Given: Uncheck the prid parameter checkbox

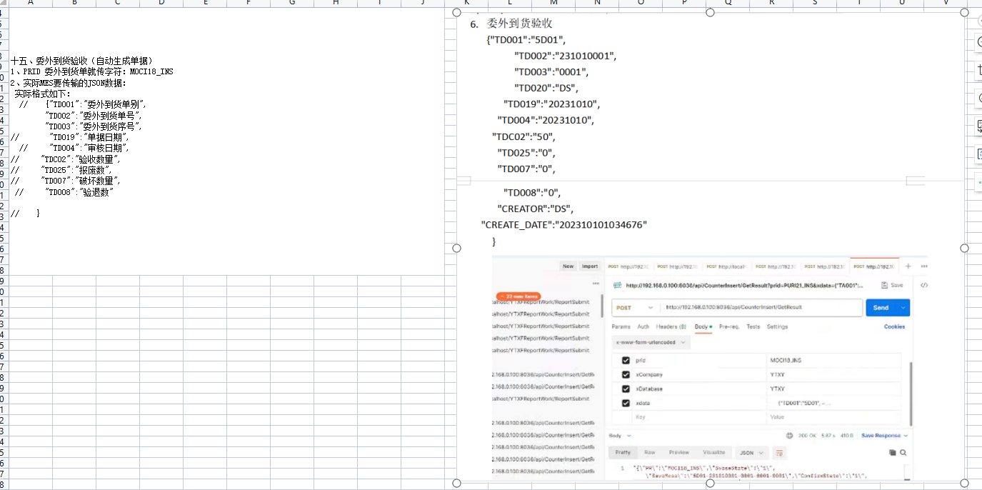Looking at the screenshot, I should coord(626,360).
